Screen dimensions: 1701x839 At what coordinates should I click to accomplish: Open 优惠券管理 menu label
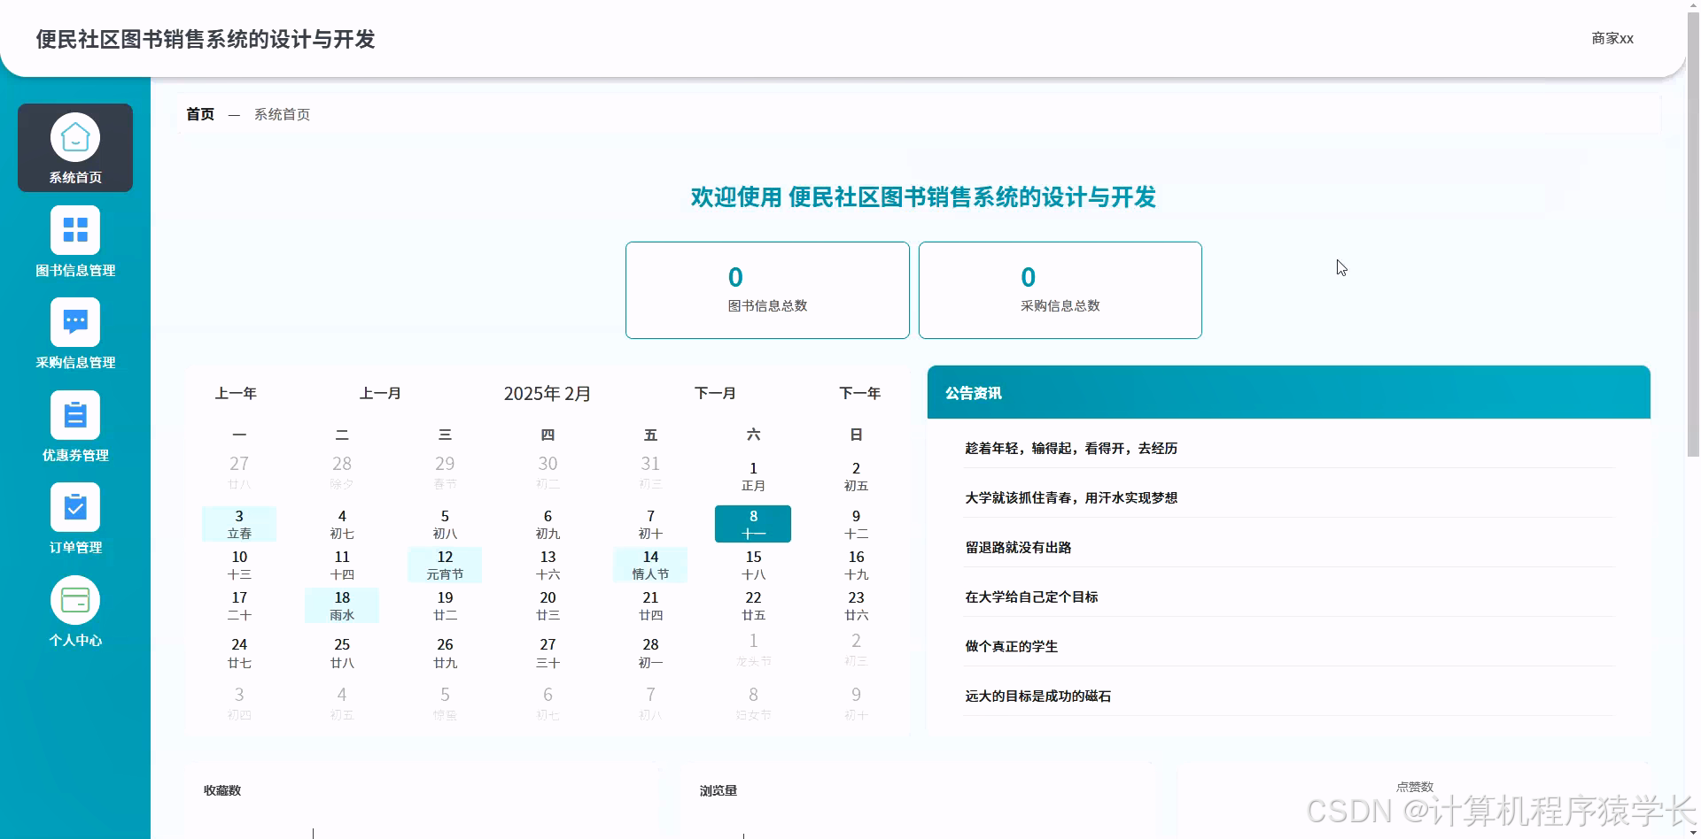click(x=75, y=456)
